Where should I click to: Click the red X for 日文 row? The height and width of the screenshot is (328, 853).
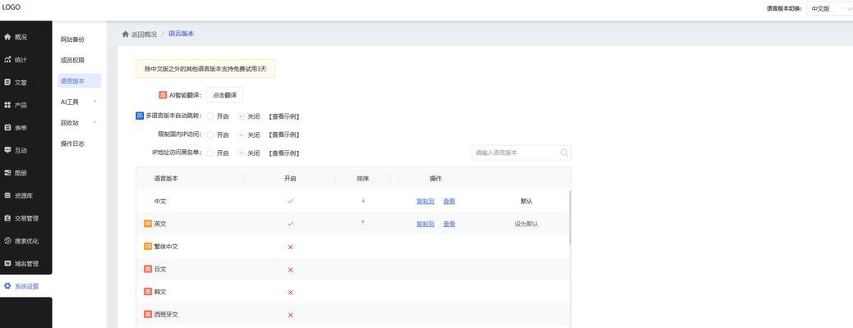coord(290,270)
